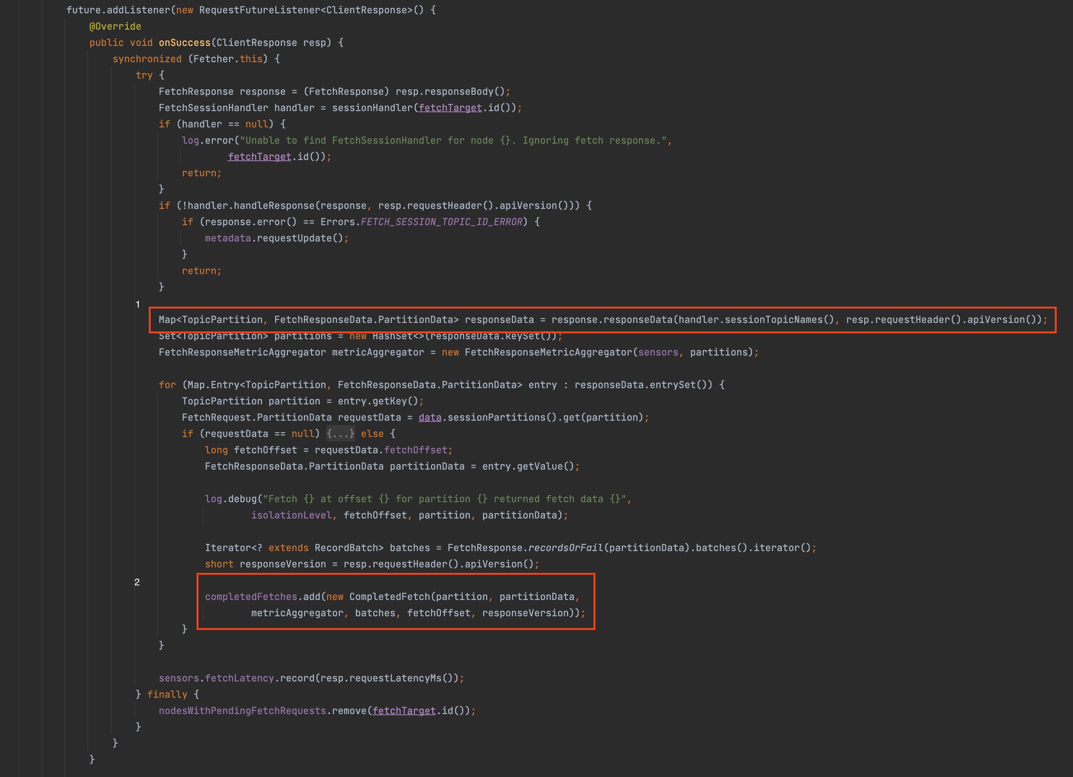The height and width of the screenshot is (777, 1073).
Task: Click the 'Unable to find FetchSessionHandler' string
Action: pyautogui.click(x=453, y=140)
